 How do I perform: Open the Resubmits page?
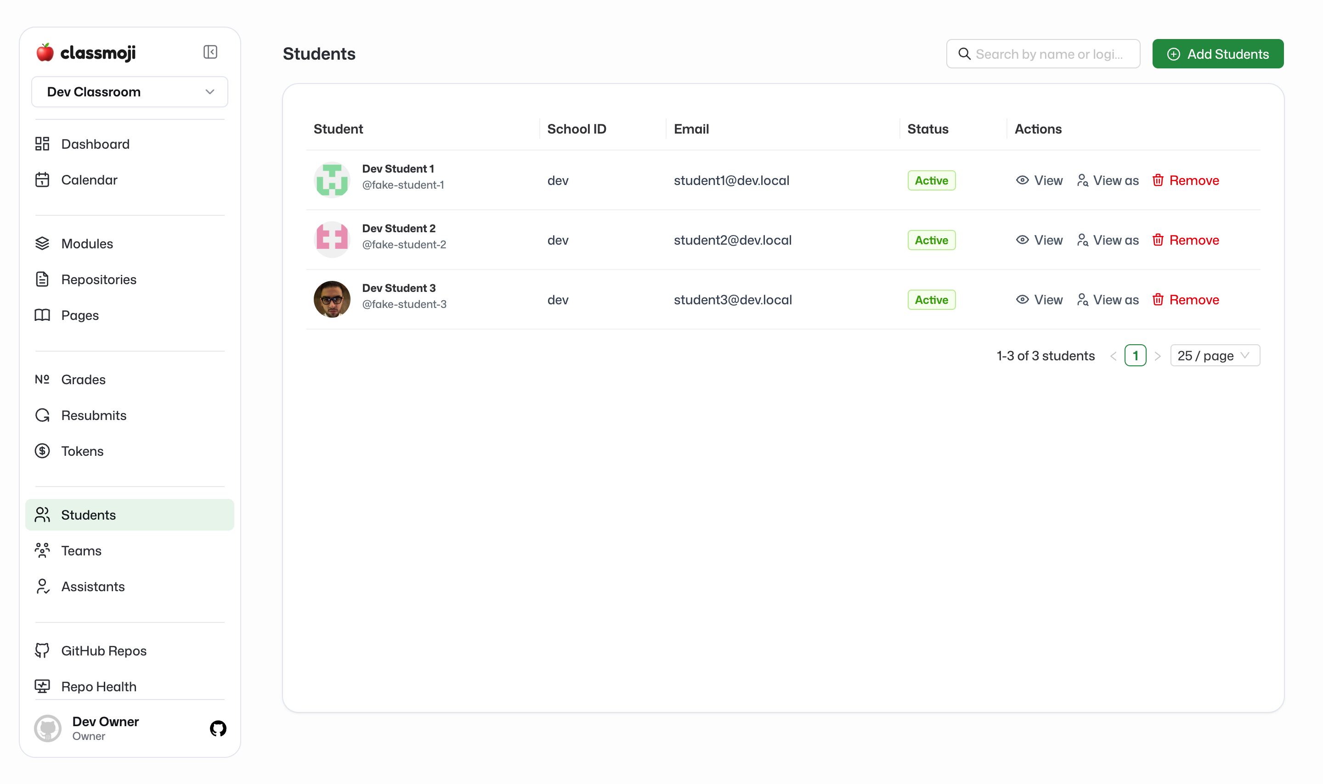[x=130, y=415]
